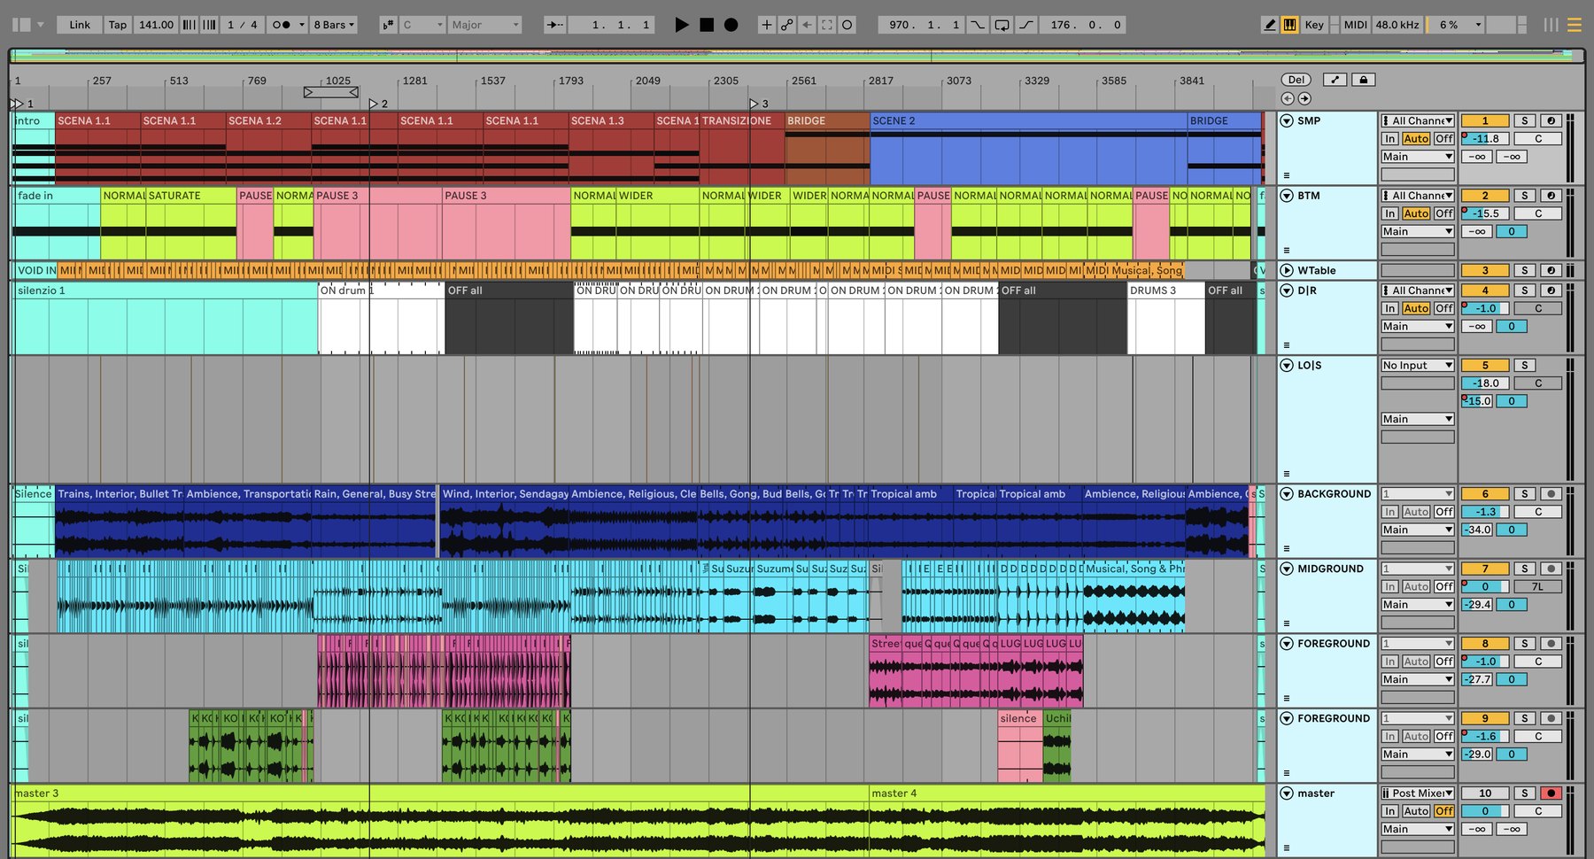The height and width of the screenshot is (859, 1594).
Task: Set BTM monitor to Off
Action: [x=1443, y=213]
